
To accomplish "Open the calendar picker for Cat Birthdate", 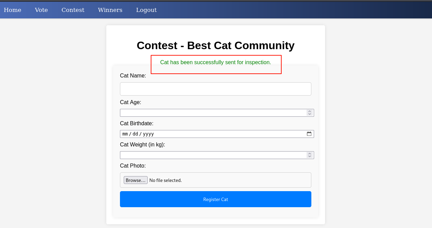I will pos(309,134).
